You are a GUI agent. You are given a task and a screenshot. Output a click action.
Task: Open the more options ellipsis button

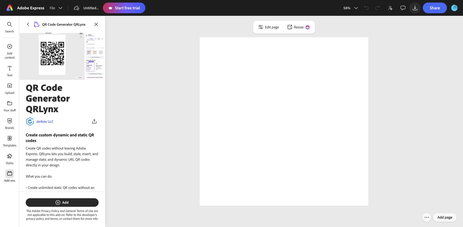point(427,217)
